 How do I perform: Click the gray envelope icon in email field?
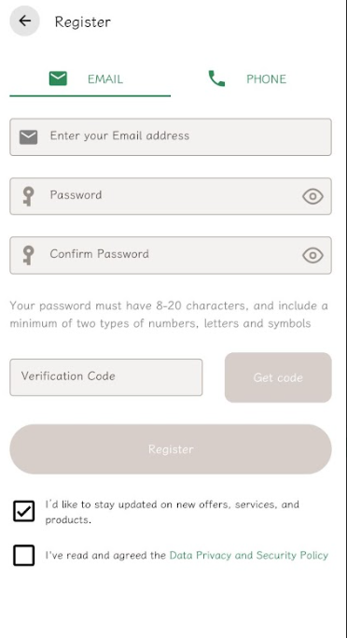tap(28, 137)
